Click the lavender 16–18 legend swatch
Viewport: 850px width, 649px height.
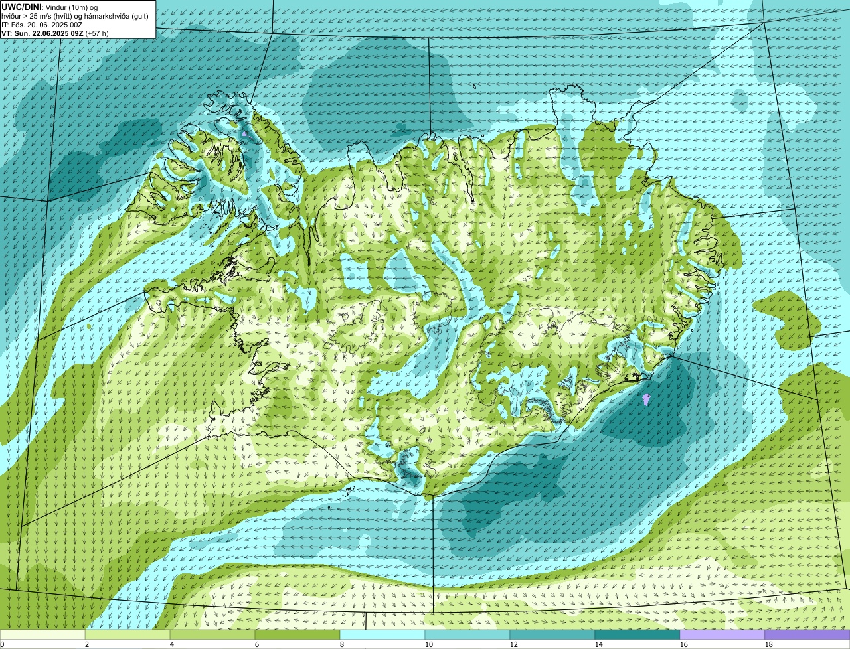point(722,635)
